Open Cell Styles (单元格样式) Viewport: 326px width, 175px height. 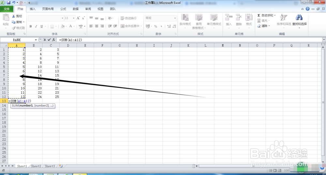[214, 21]
